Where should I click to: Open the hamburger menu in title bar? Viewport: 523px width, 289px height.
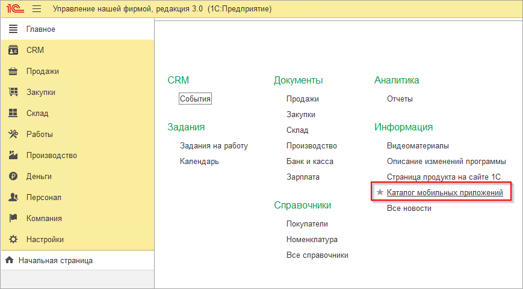(37, 9)
